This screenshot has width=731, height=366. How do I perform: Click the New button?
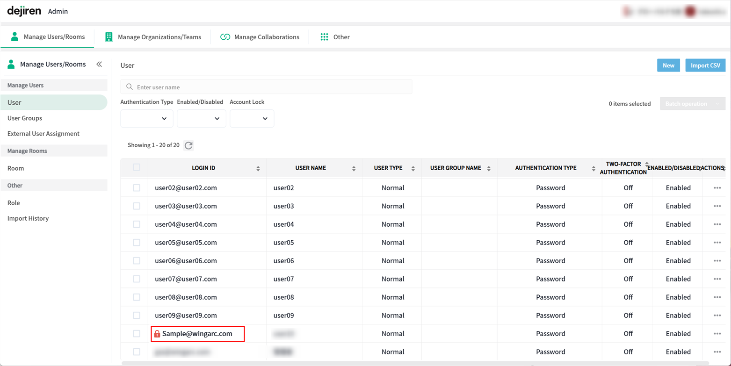(668, 65)
